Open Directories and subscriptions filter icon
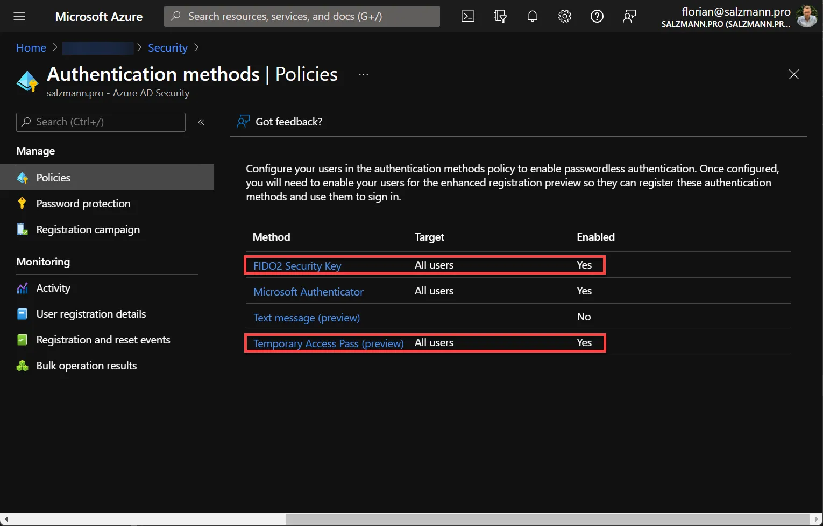 click(500, 16)
